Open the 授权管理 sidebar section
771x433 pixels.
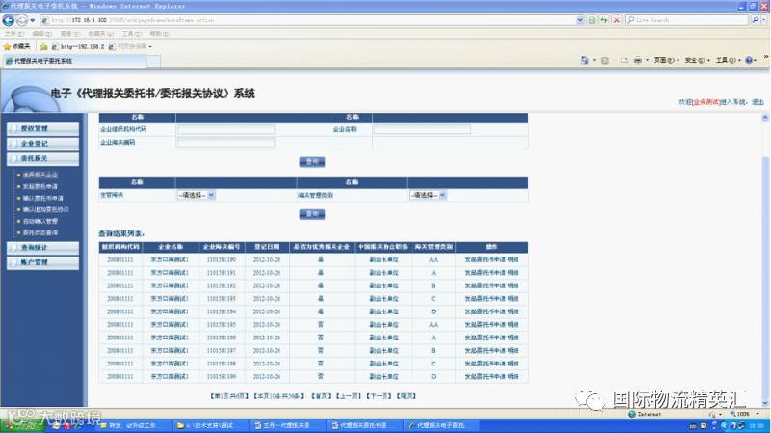42,128
